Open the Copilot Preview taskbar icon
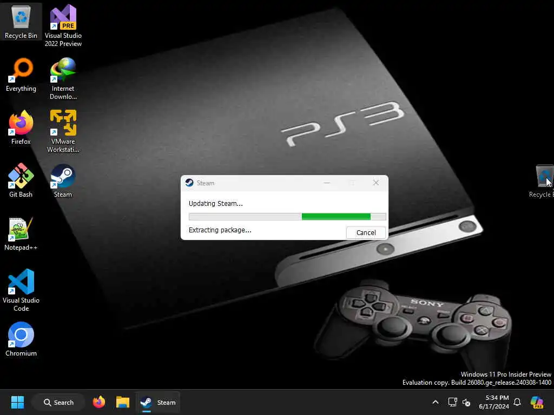554x415 pixels. click(x=537, y=402)
